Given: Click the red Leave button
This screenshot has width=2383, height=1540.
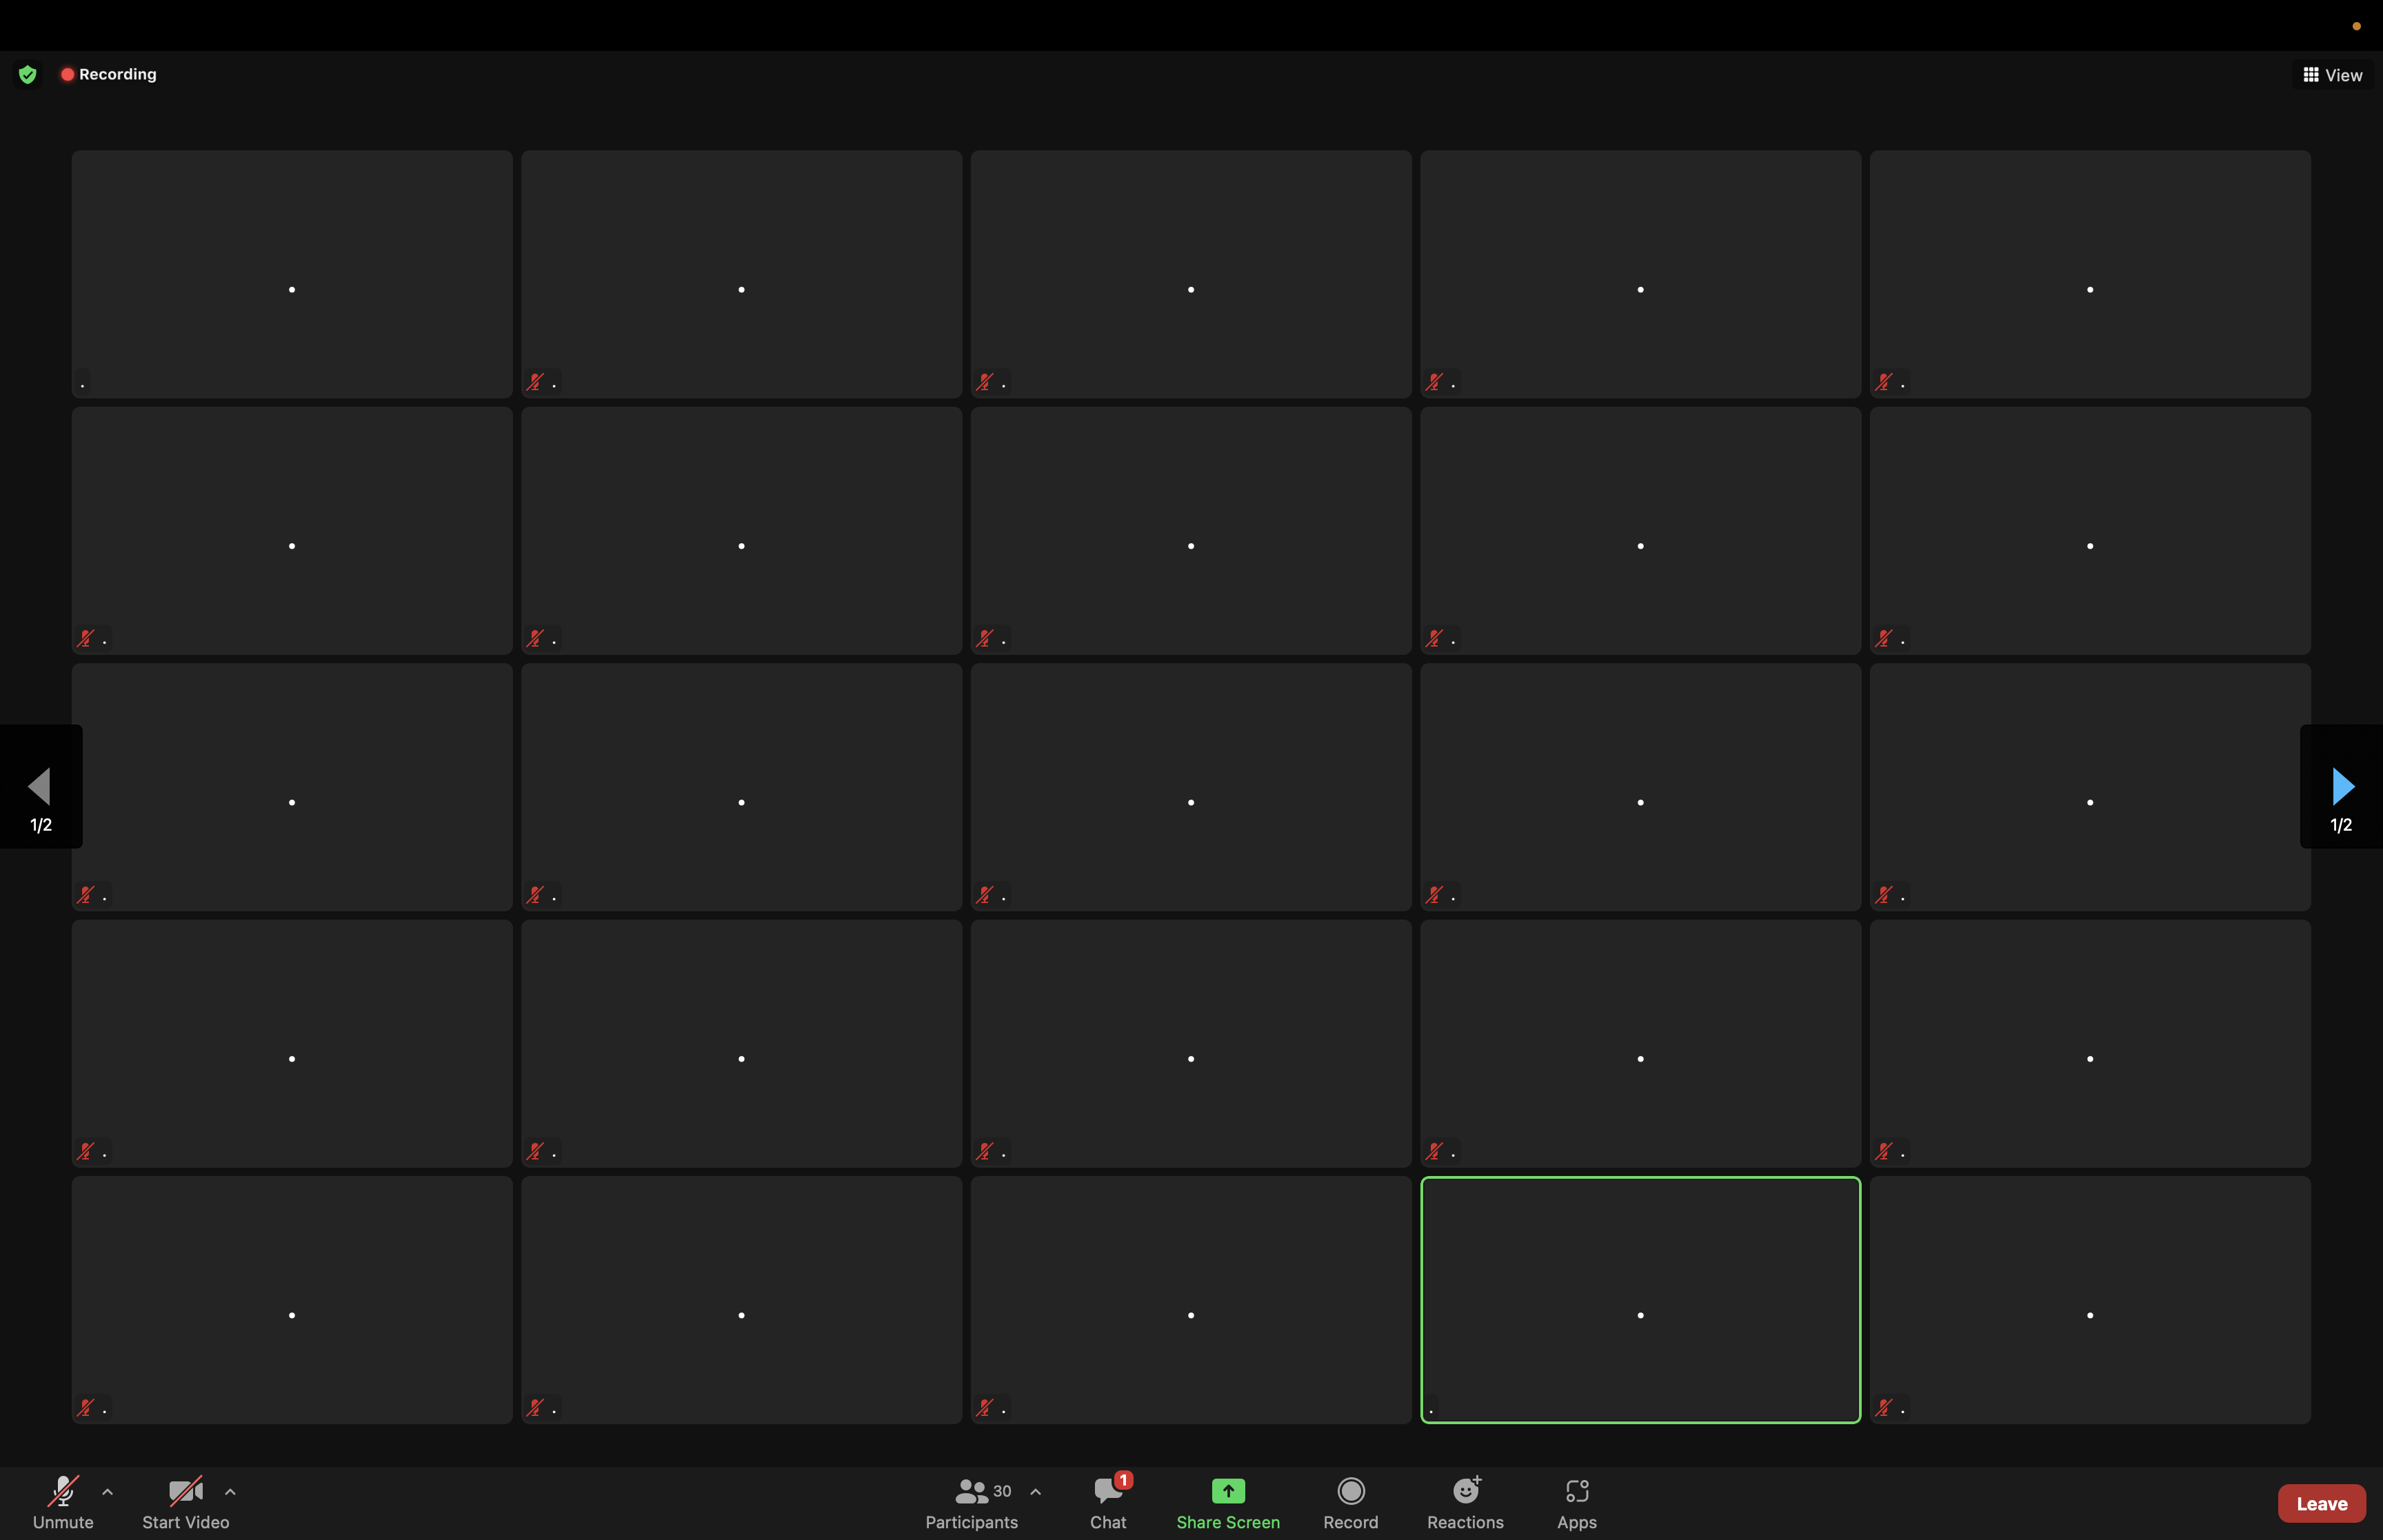Looking at the screenshot, I should (2321, 1503).
